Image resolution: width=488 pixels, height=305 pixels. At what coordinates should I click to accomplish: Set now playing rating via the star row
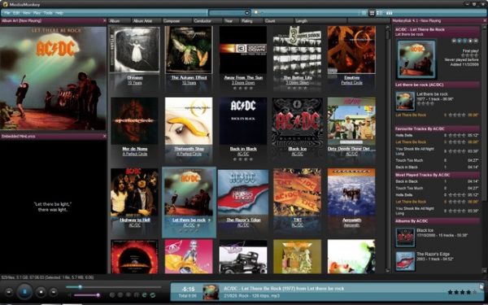pyautogui.click(x=462, y=292)
